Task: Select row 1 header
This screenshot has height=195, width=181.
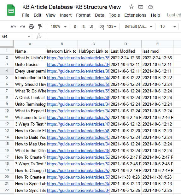Action: (x=7, y=51)
